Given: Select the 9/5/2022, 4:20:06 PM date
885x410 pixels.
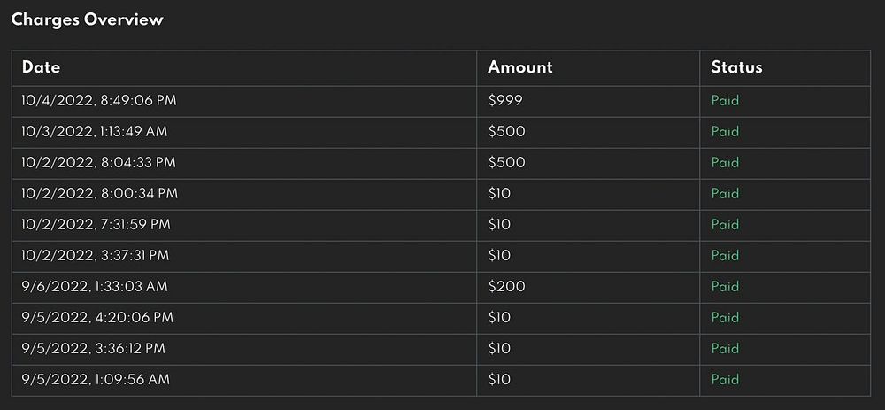Looking at the screenshot, I should 97,318.
